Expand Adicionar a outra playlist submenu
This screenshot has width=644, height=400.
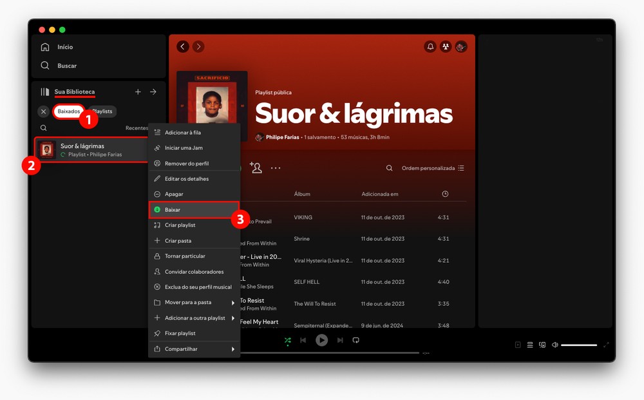pyautogui.click(x=194, y=318)
